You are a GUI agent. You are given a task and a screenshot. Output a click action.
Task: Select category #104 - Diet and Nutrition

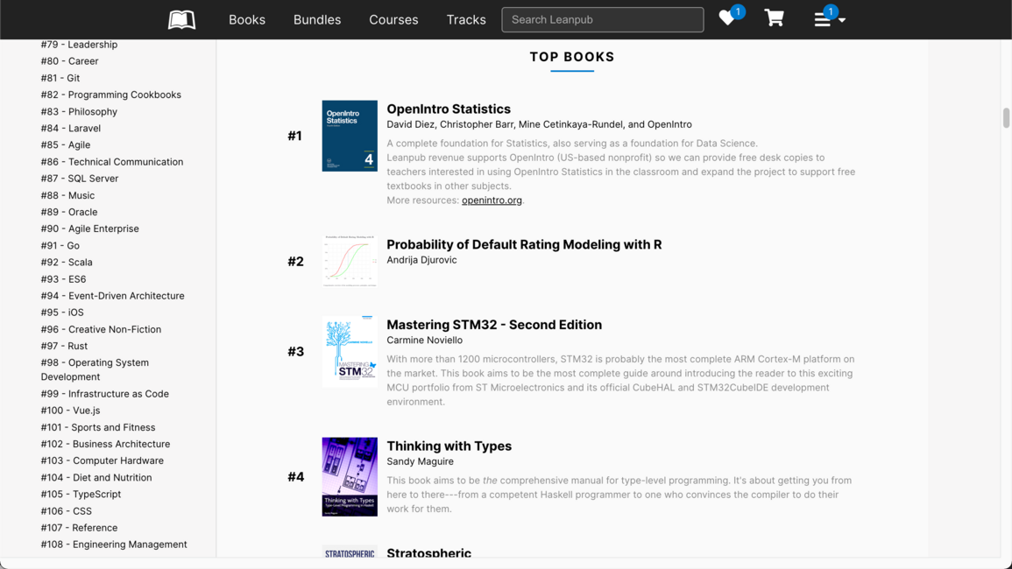click(x=96, y=477)
